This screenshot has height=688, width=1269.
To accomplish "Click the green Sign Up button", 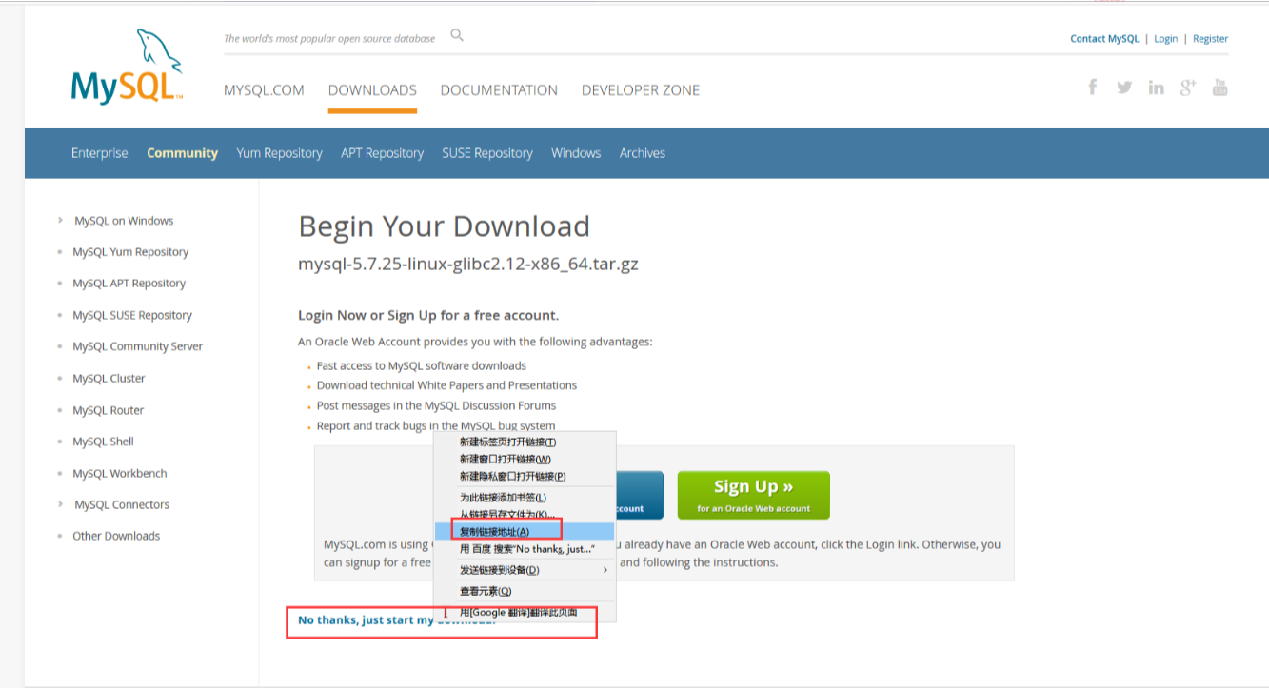I will pos(754,495).
